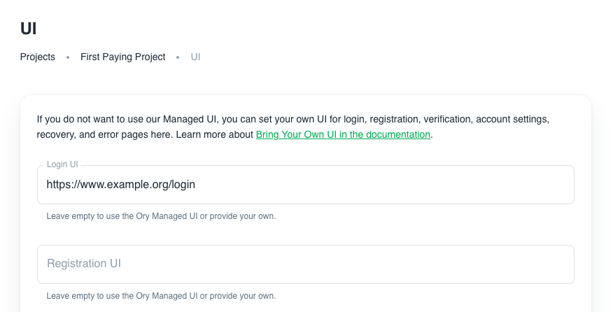
Task: Click separator dot after Projects breadcrumb
Action: 68,57
